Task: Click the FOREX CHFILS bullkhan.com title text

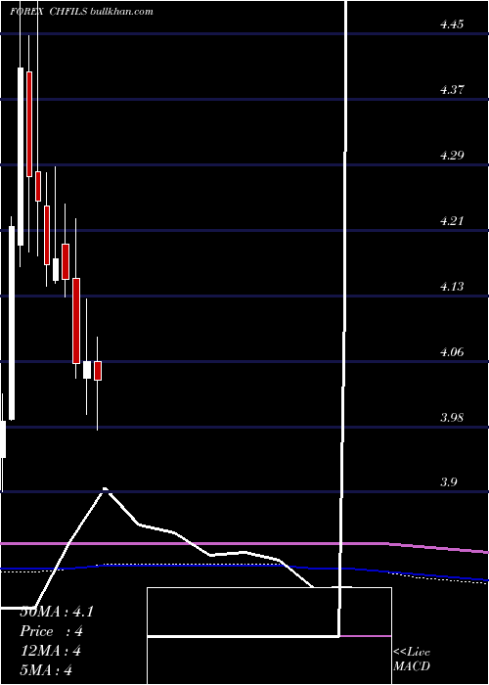Action: pos(81,12)
